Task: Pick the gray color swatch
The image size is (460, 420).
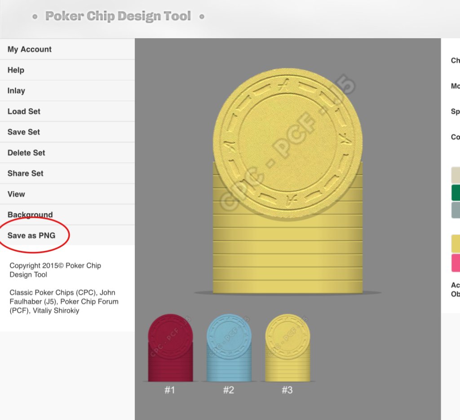Action: coord(456,210)
